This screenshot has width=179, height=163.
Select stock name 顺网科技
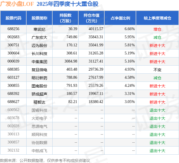pyautogui.click(x=39, y=135)
